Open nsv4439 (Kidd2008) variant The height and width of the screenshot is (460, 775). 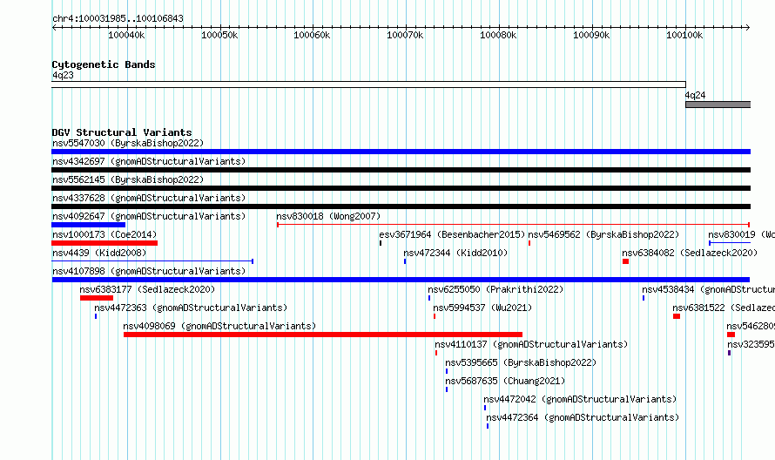click(x=99, y=253)
